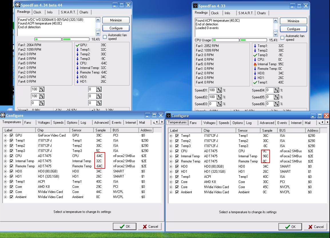Image resolution: width=330 pixels, height=238 pixels.
Task: Expand the Remote Temp -64C row in left dialog
Action: point(5,166)
